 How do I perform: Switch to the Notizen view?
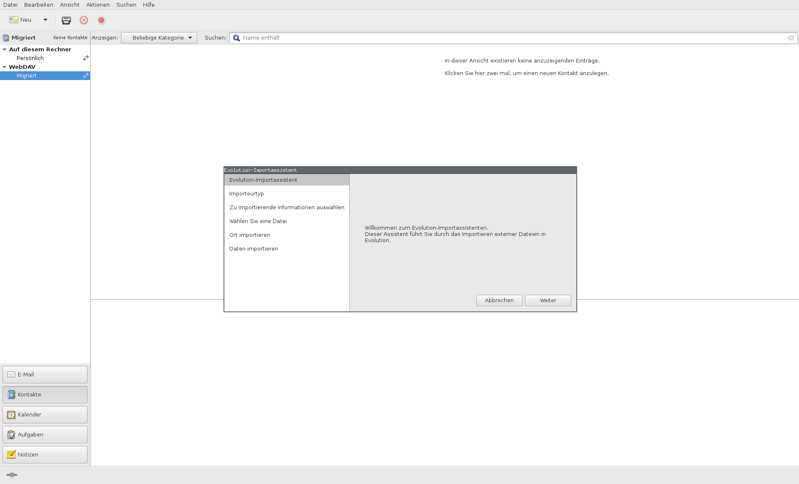(x=45, y=455)
